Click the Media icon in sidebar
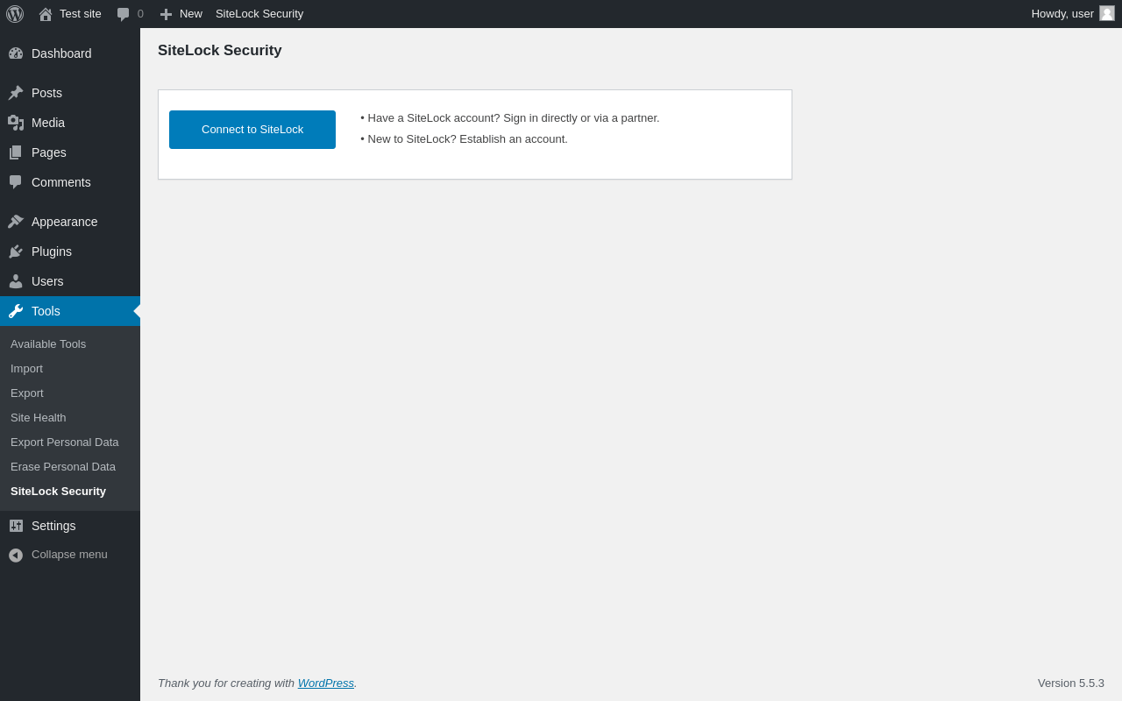Screen dimensions: 1122x701 click(16, 123)
